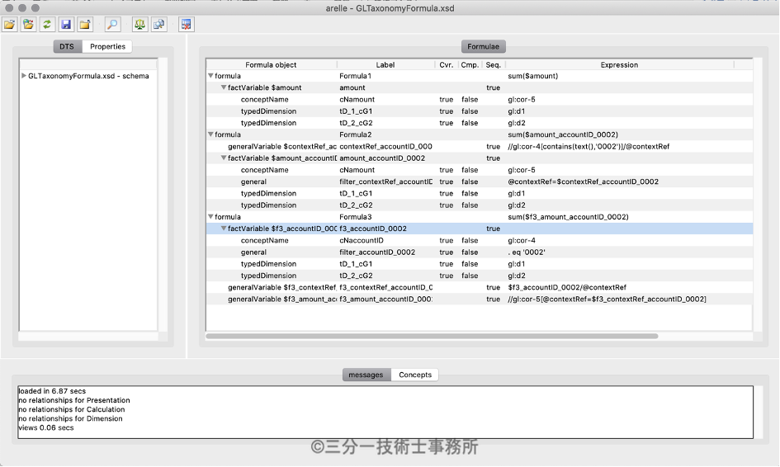Image resolution: width=780 pixels, height=467 pixels.
Task: Click the amount_accountID_0002 label cell
Action: click(382, 158)
